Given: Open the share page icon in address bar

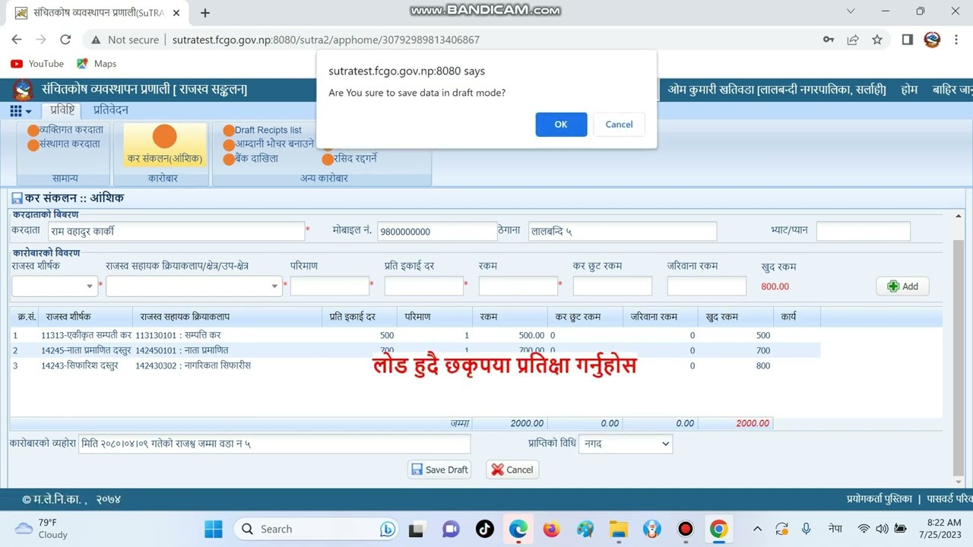Looking at the screenshot, I should pos(853,40).
